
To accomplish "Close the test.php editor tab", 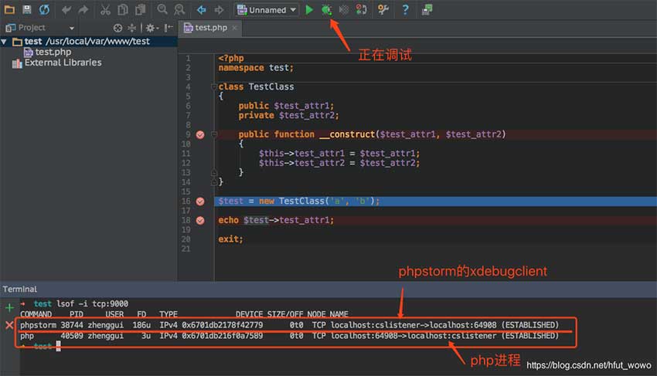I will click(x=235, y=28).
